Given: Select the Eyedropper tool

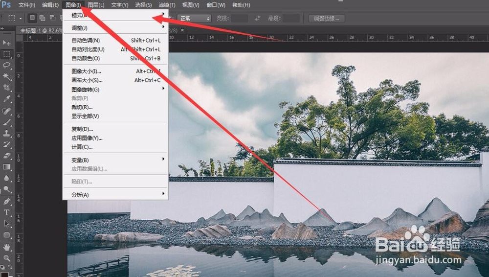Looking at the screenshot, I should point(6,99).
